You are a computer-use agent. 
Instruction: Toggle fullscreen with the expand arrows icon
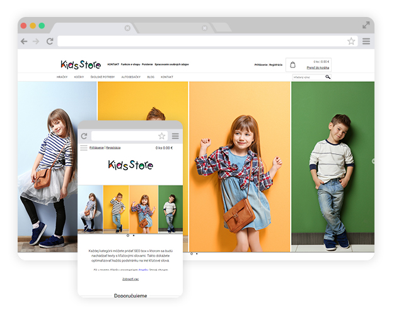coord(366,25)
